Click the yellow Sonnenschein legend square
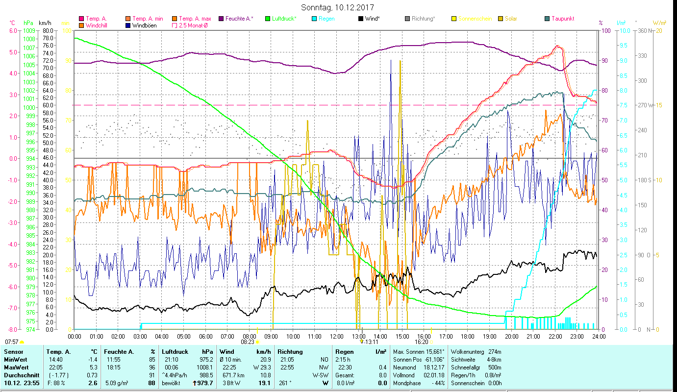Image resolution: width=677 pixels, height=392 pixels. pos(453,19)
